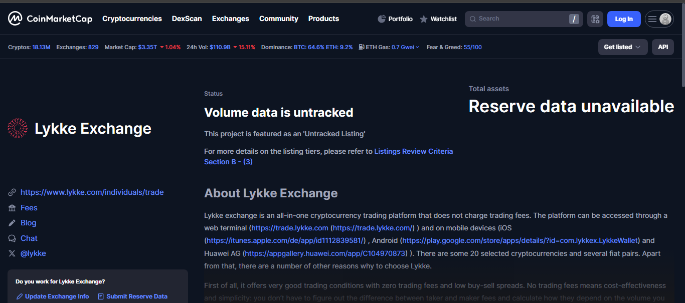Click Submit Reserve Data document icon
Screen dimensions: 685x303
(x=101, y=296)
